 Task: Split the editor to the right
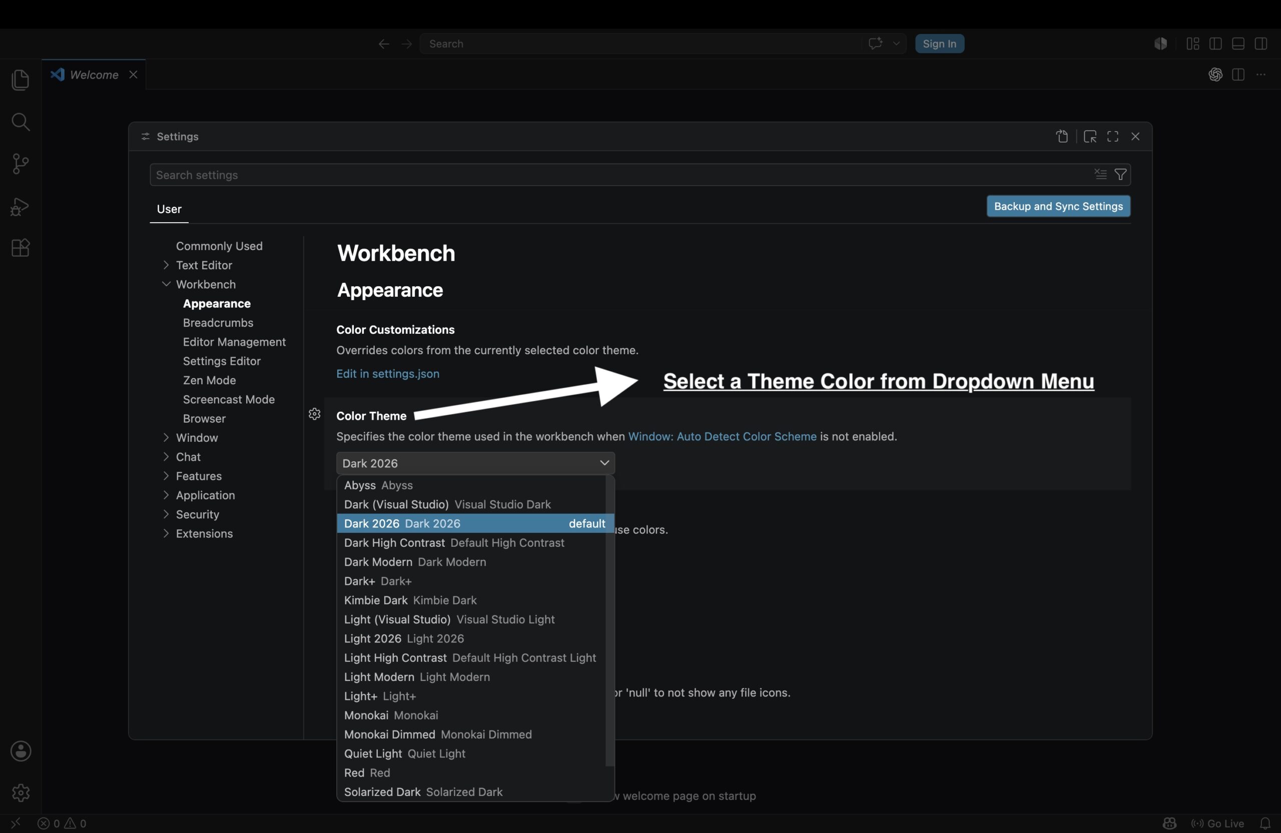click(1238, 75)
